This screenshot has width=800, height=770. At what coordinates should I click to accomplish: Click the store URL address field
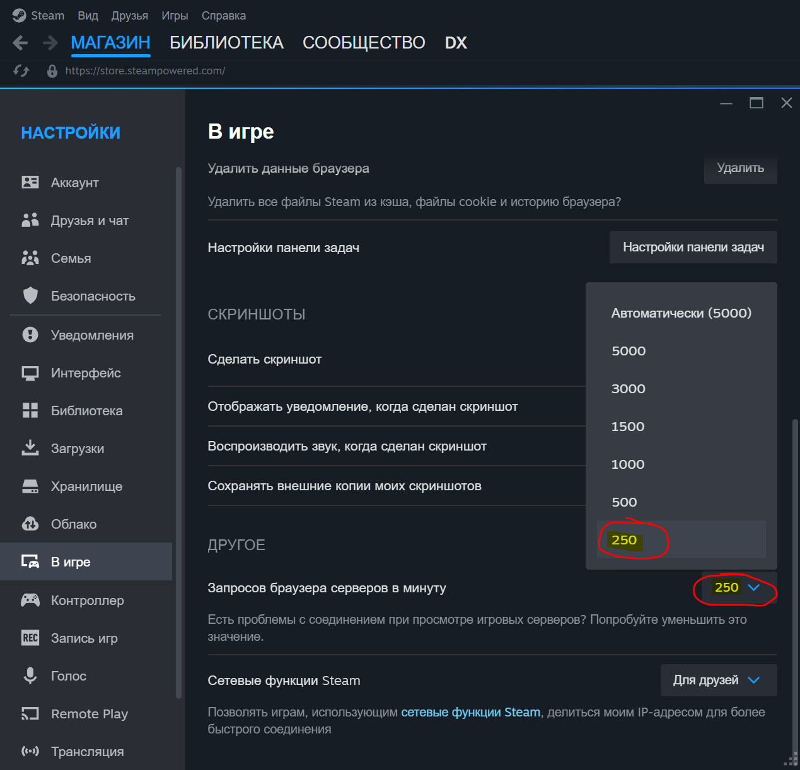coord(145,71)
